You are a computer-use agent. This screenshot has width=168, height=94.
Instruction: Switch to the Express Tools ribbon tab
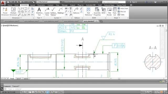tap(121, 5)
